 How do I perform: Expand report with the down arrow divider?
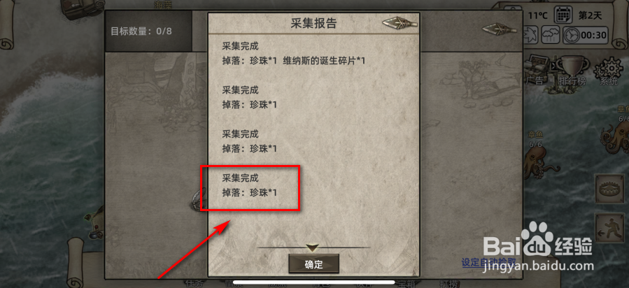pos(312,247)
